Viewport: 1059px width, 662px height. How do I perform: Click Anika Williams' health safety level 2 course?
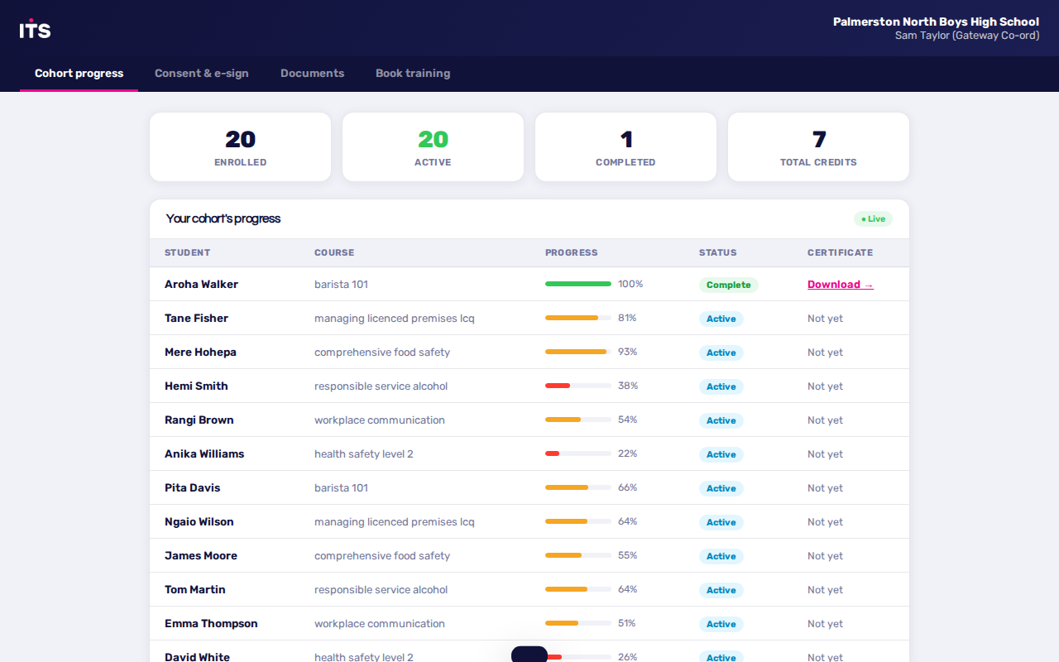[x=364, y=454]
